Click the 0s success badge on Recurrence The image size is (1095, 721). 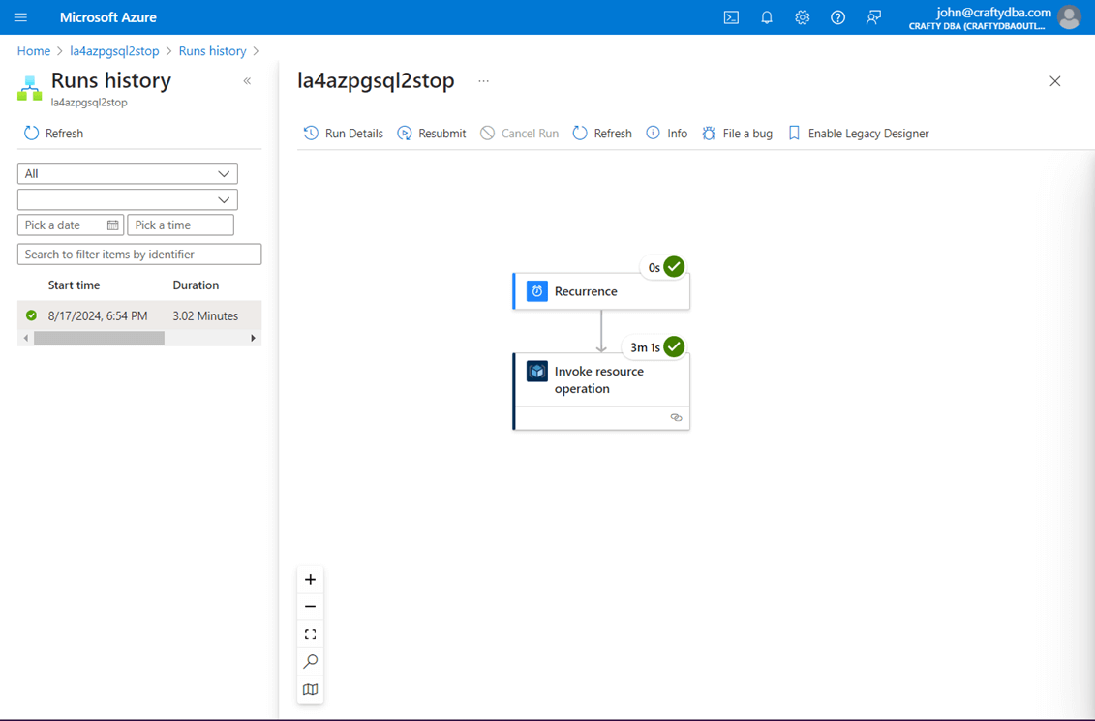pyautogui.click(x=663, y=266)
